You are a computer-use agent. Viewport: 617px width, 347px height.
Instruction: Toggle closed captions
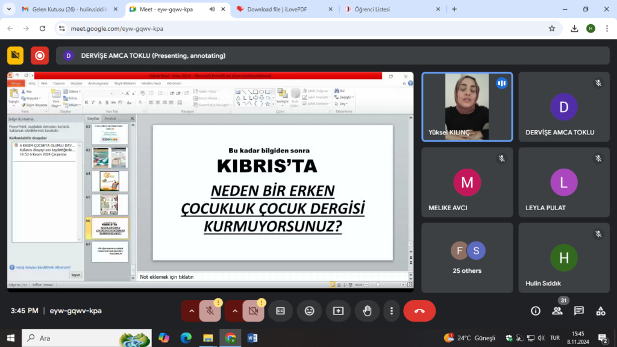280,311
